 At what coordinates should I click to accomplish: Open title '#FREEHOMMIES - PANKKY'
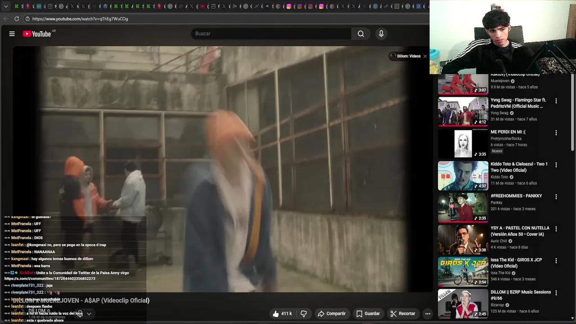tap(516, 196)
